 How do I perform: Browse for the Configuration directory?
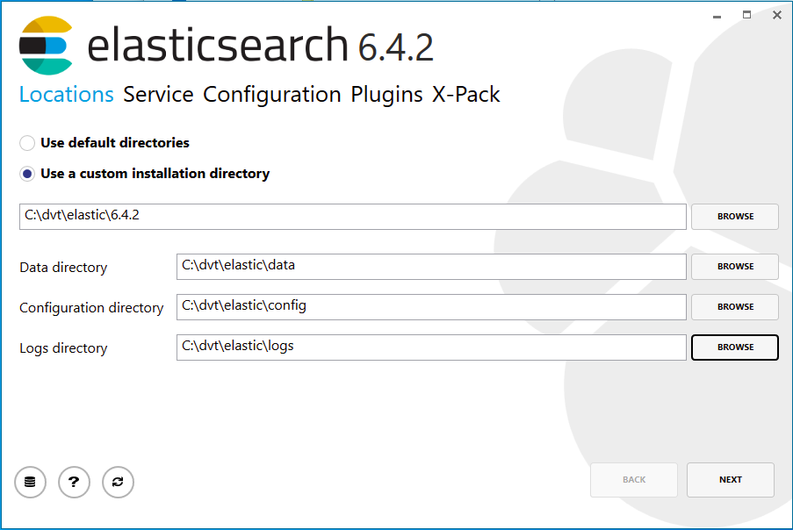(x=735, y=307)
